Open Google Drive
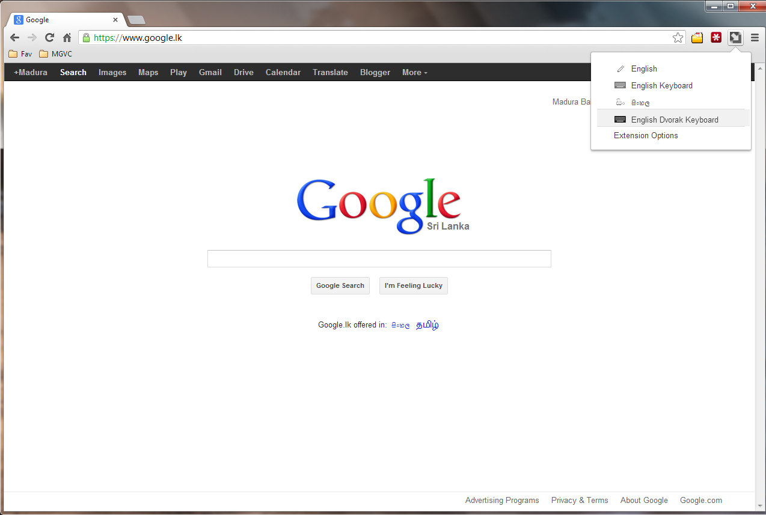 coord(244,72)
